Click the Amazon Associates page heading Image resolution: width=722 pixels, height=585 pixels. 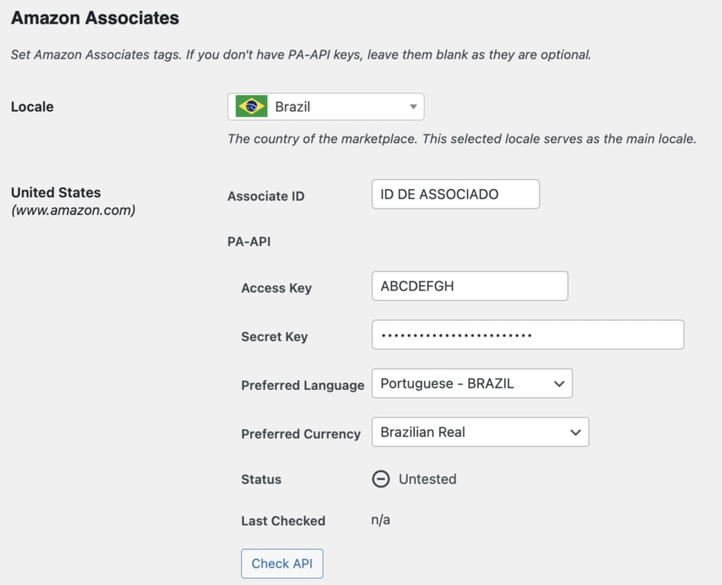point(95,17)
